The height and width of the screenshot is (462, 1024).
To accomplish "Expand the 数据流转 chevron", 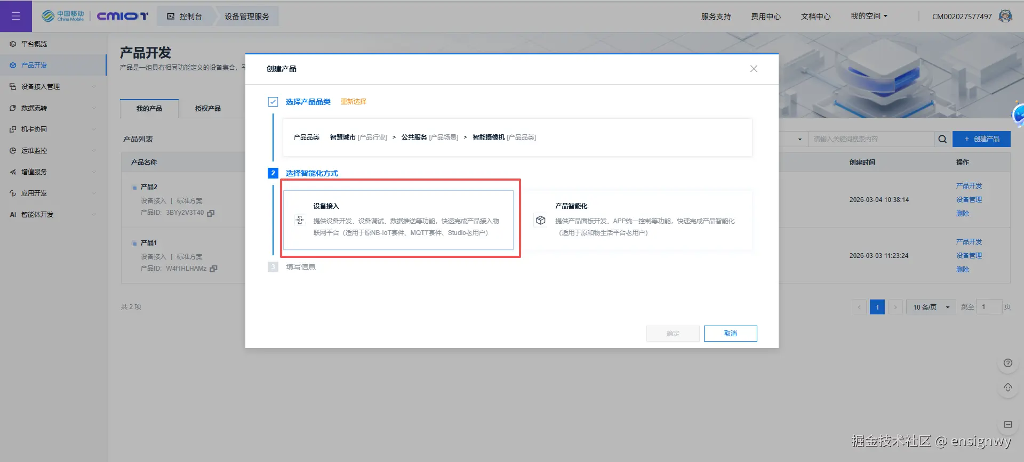I will 94,108.
